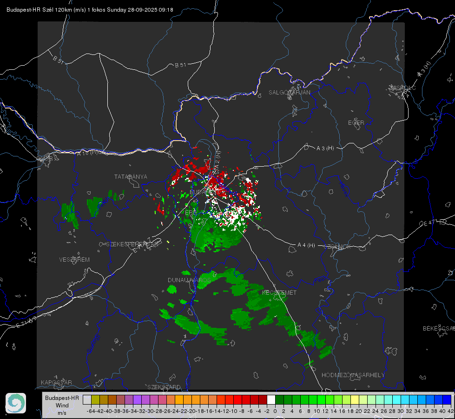Click the legend value 20
Image resolution: width=455 pixels, height=419 pixels.
coord(359,411)
